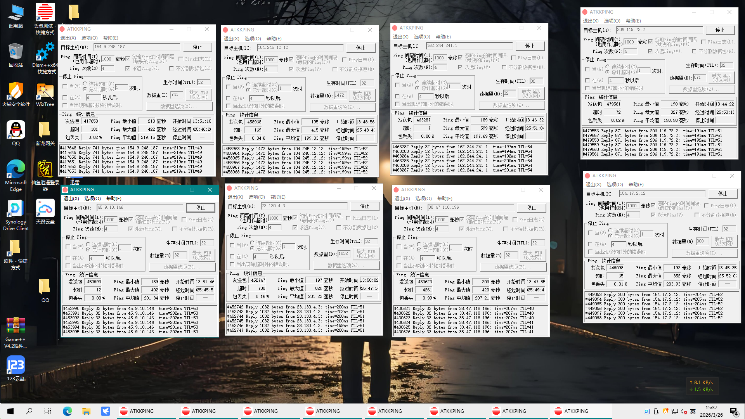Click reply line #479561 in 206.119.72.2 log

click(x=652, y=154)
